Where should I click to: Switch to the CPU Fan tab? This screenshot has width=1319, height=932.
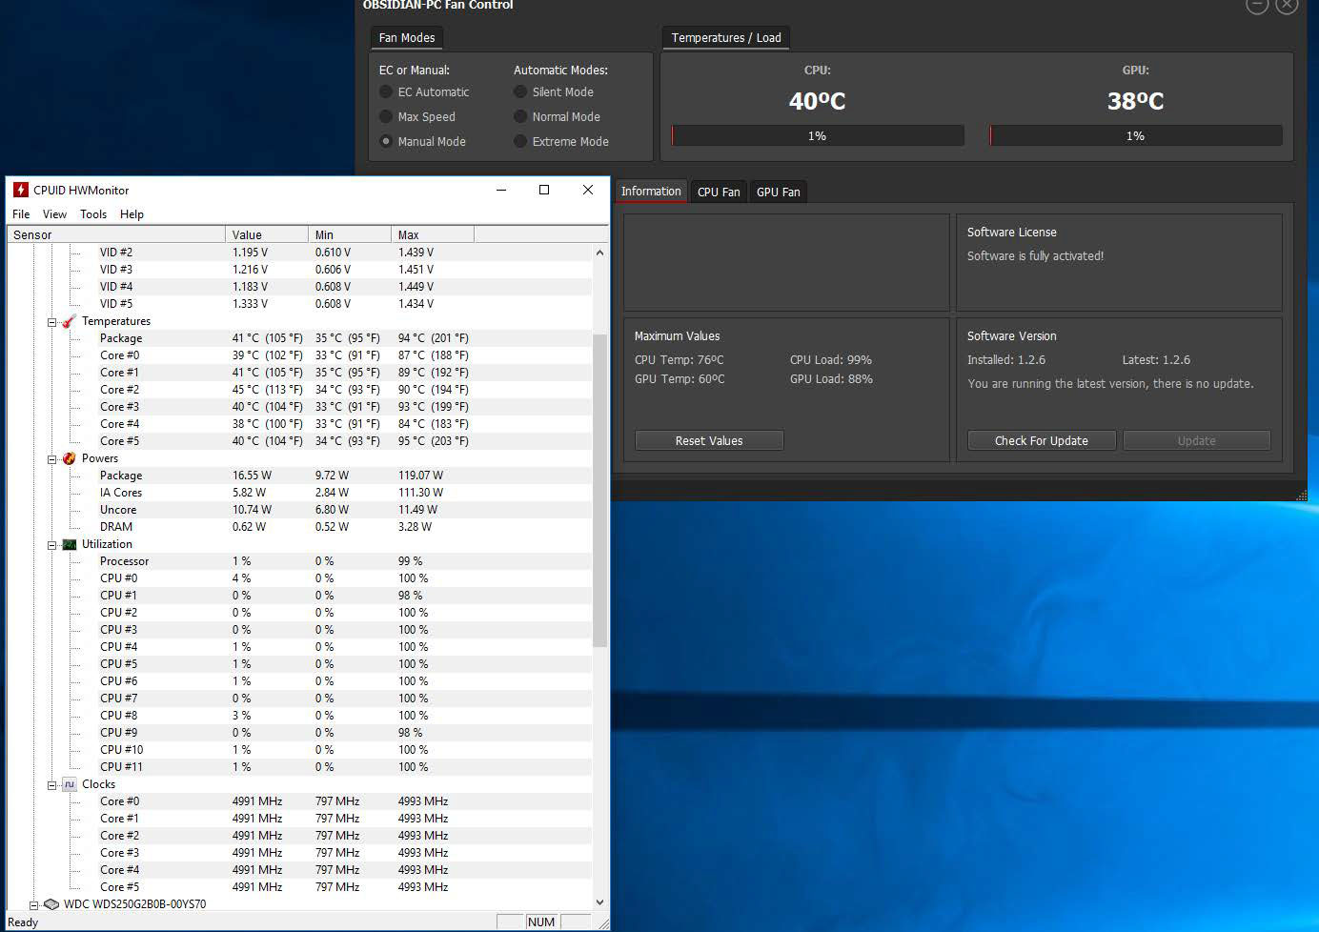[719, 192]
